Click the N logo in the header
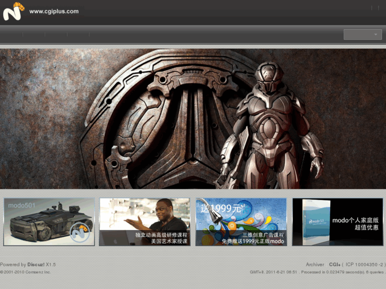The width and height of the screenshot is (386, 289). 14,11
